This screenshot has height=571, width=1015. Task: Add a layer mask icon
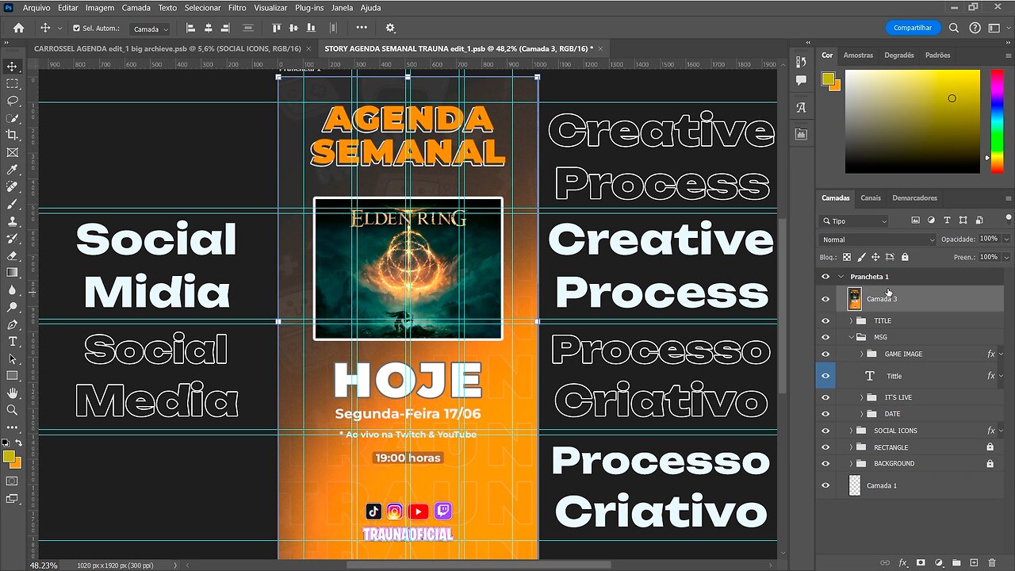[x=921, y=562]
